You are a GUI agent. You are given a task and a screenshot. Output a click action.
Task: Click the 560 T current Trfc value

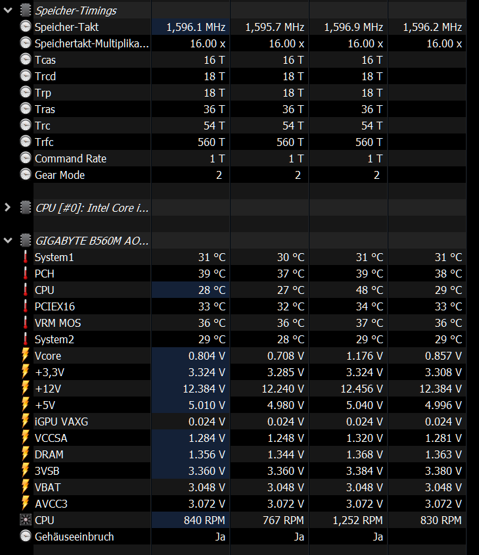[x=211, y=142]
